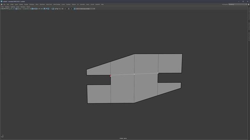Open the viewport View panel menu
The height and width of the screenshot is (140, 250).
(x=2, y=7)
